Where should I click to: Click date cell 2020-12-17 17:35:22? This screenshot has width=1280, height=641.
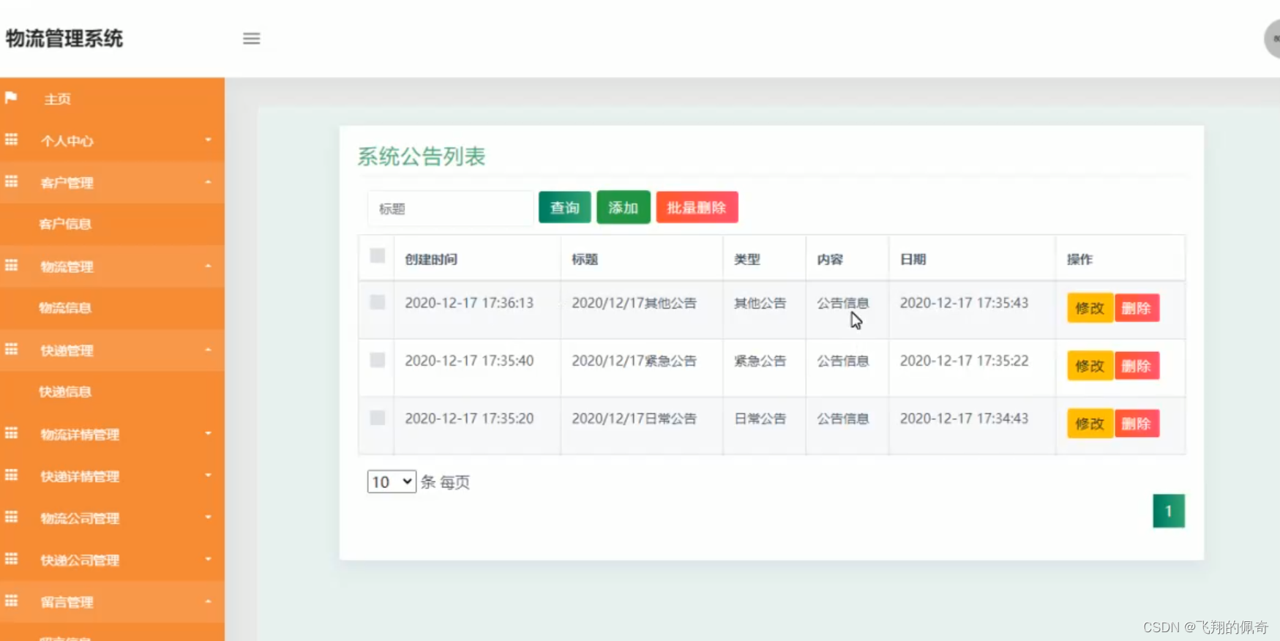pyautogui.click(x=964, y=361)
